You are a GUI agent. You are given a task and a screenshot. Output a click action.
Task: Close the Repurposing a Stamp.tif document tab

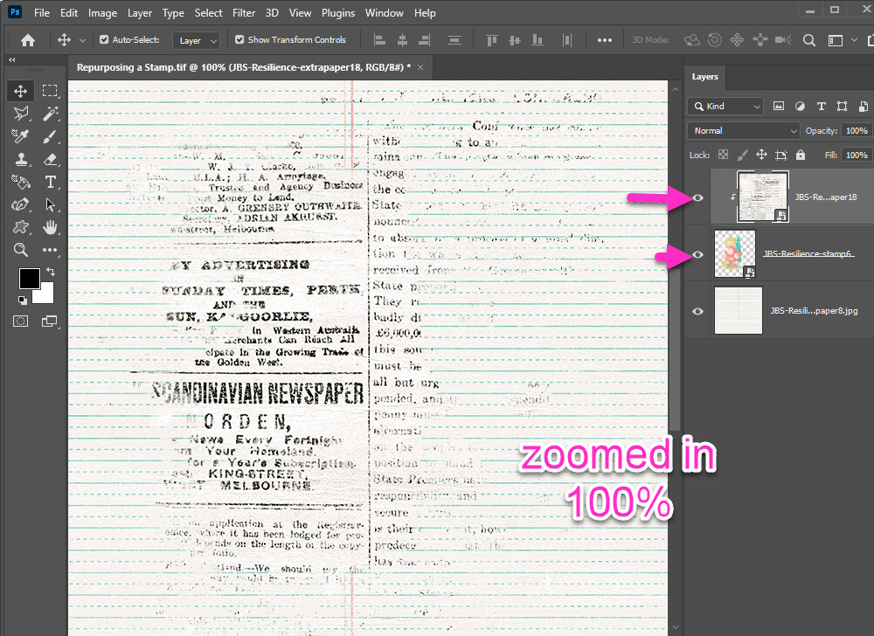(421, 67)
